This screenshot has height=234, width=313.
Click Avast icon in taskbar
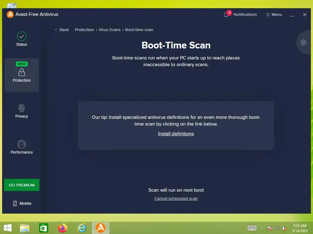[x=100, y=228]
